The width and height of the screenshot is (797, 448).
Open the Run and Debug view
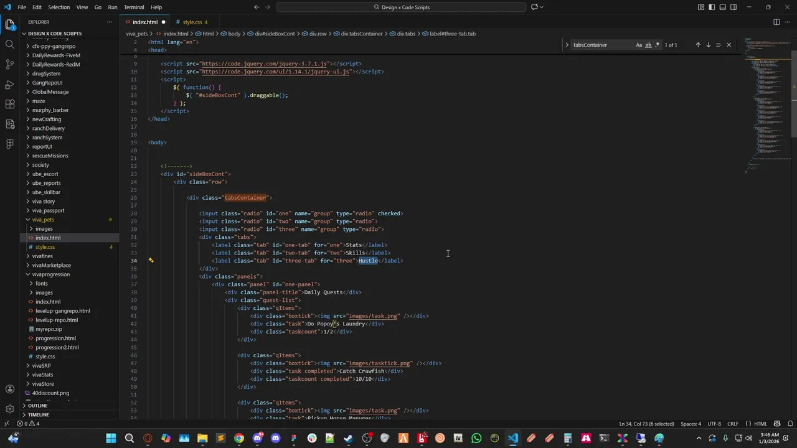click(10, 84)
